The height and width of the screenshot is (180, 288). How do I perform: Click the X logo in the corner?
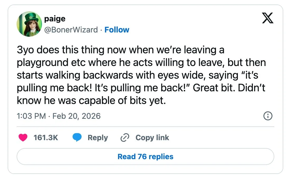(268, 19)
